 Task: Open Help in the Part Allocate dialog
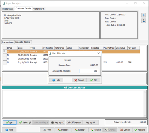(x=56, y=80)
